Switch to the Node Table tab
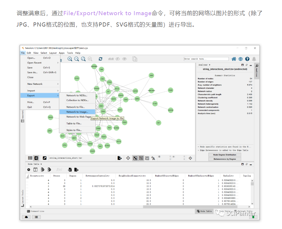The width and height of the screenshot is (282, 229). click(204, 211)
